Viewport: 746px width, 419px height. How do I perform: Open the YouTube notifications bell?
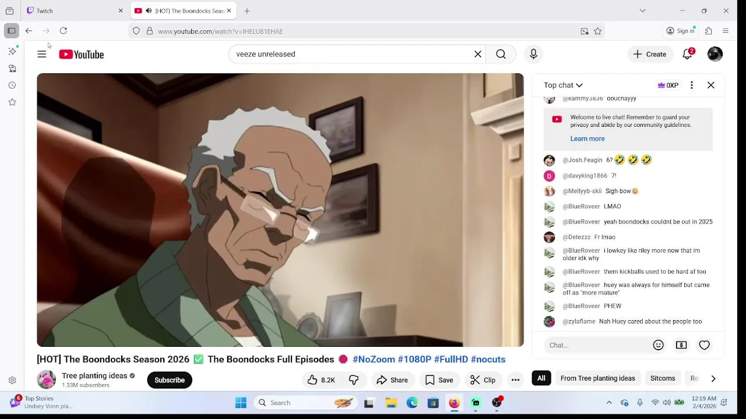pyautogui.click(x=688, y=54)
